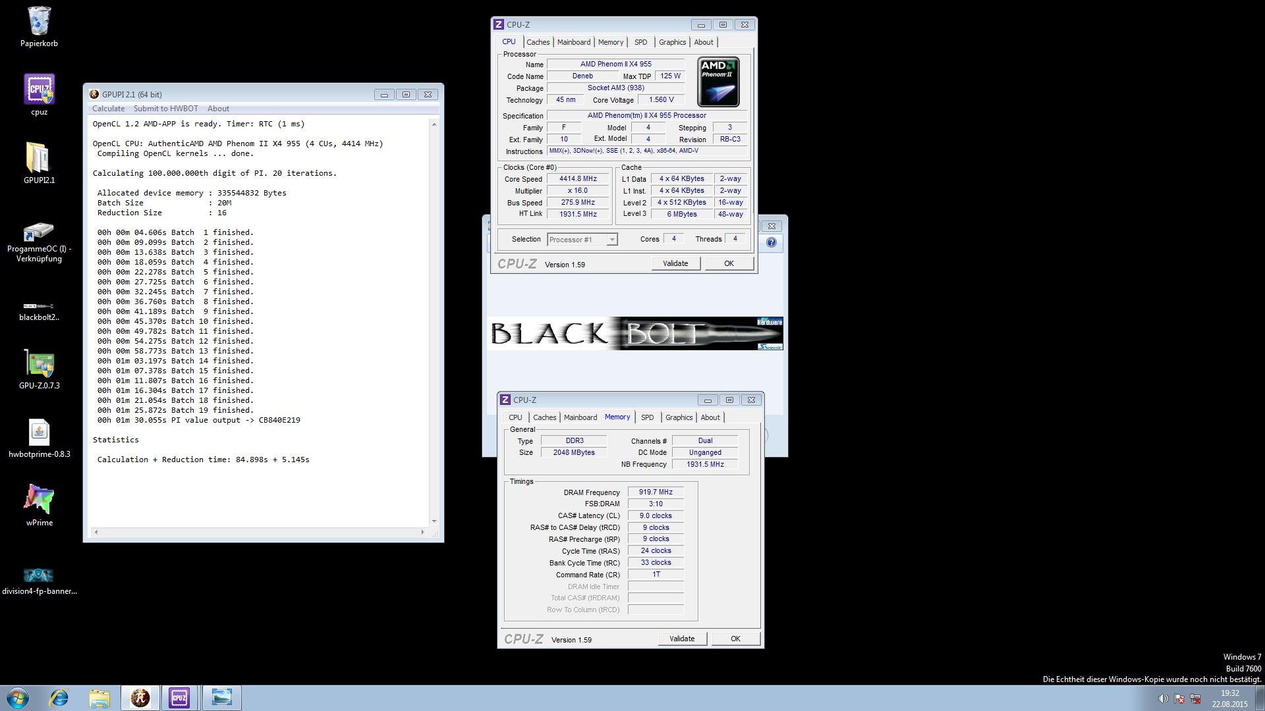This screenshot has height=711, width=1265.
Task: Launch GPU-Z.0.7.3 from the desktop
Action: click(39, 369)
